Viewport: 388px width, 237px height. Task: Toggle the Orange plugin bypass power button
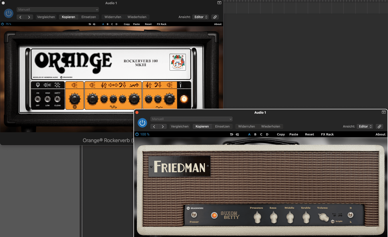9,13
